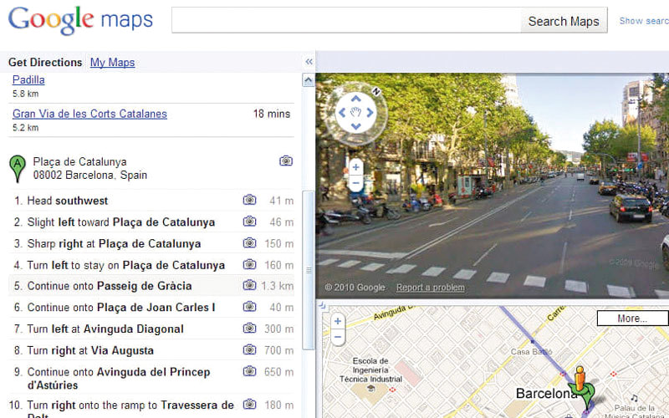This screenshot has height=418, width=669.
Task: Zoom in the Street View panorama
Action: pos(355,166)
